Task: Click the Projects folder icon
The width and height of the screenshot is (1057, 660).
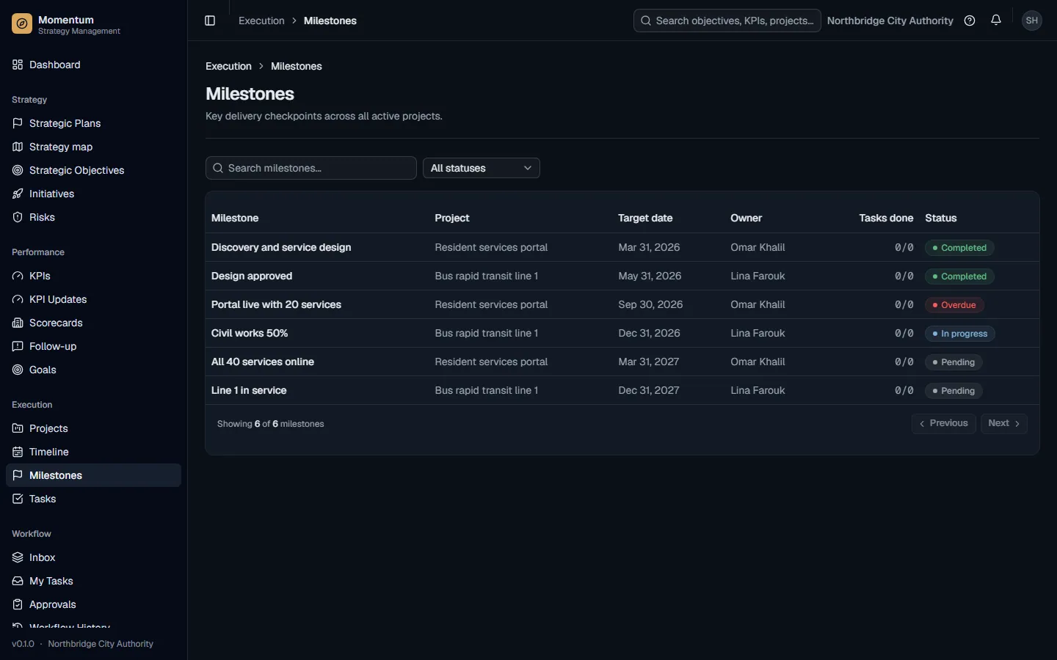Action: (18, 428)
